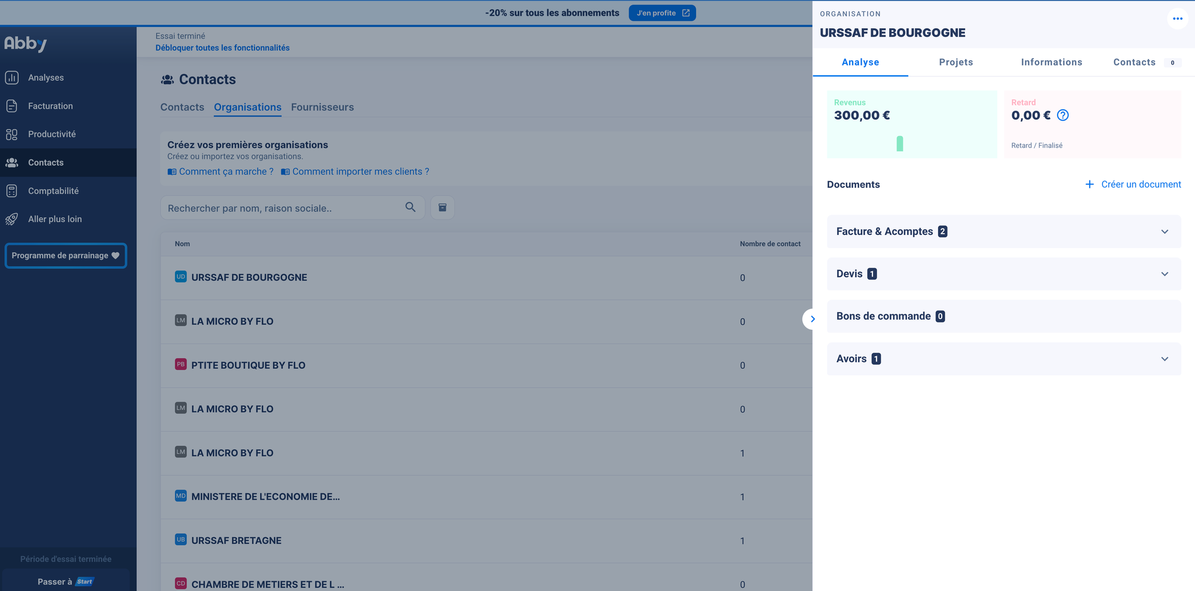
Task: Click the MD avatar of MINISTERE DE L'ECONOMIE
Action: point(180,496)
